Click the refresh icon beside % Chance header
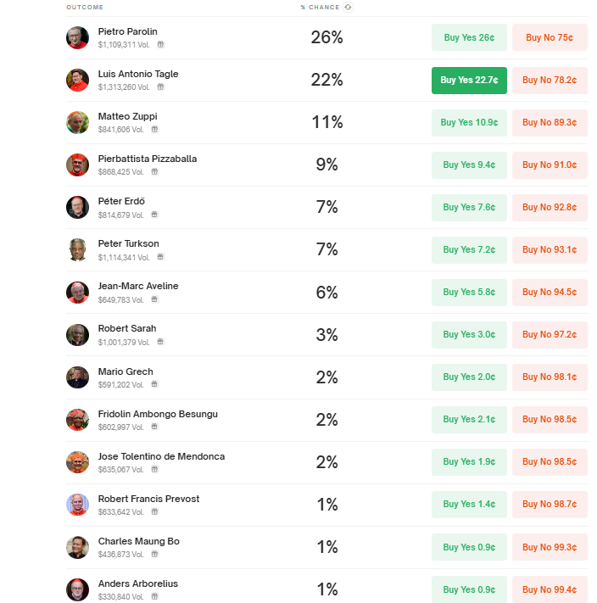The image size is (597, 603). [348, 8]
